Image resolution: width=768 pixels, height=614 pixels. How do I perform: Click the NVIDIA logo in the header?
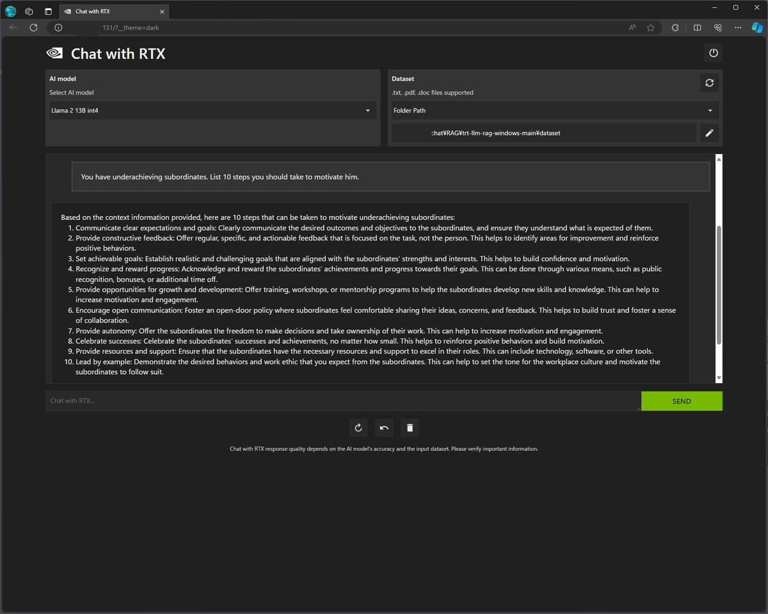coord(54,53)
